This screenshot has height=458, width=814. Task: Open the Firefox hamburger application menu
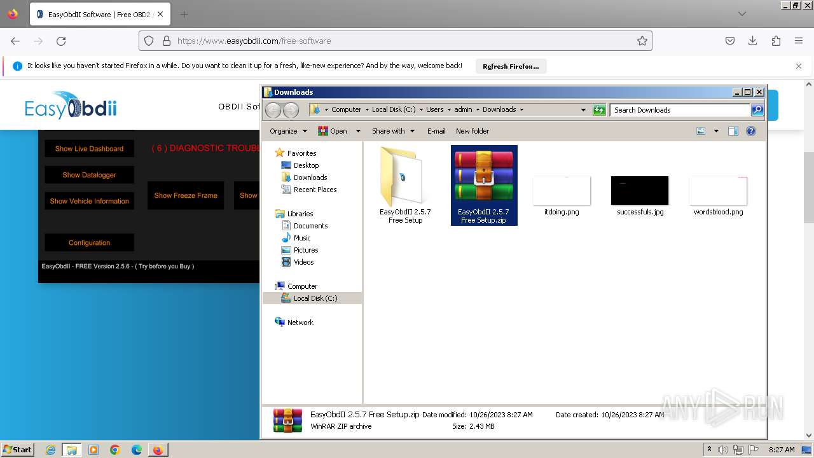(799, 41)
